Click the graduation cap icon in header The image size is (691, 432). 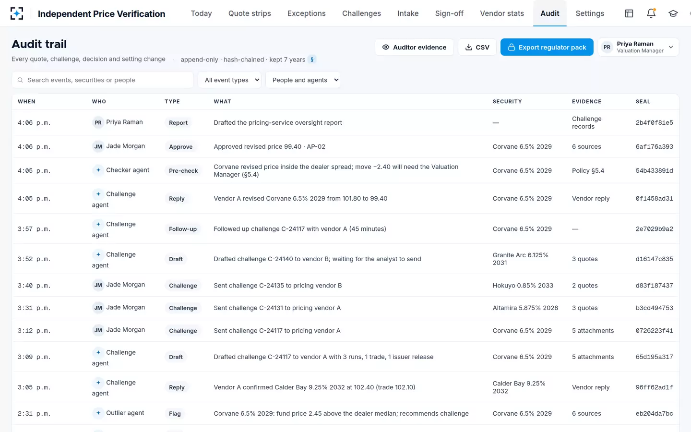(673, 13)
